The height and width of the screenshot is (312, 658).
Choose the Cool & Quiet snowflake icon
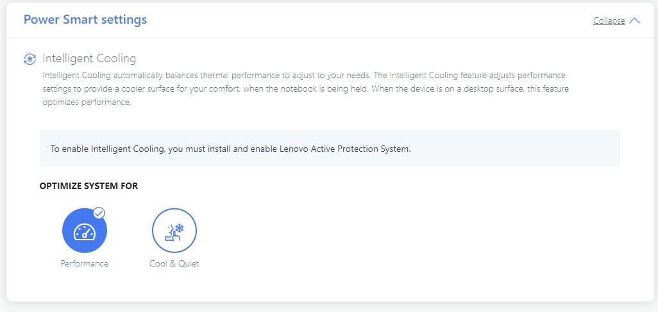click(174, 230)
